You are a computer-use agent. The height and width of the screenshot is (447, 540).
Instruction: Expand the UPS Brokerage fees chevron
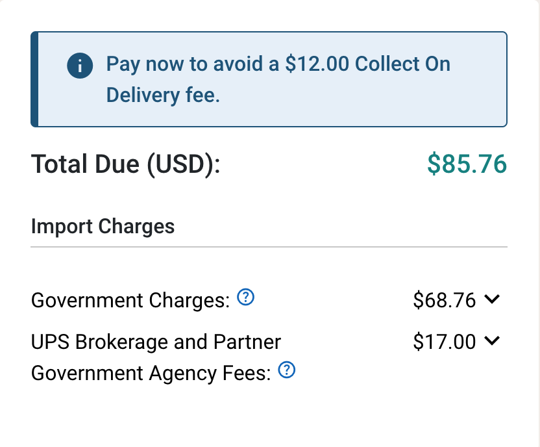(492, 340)
